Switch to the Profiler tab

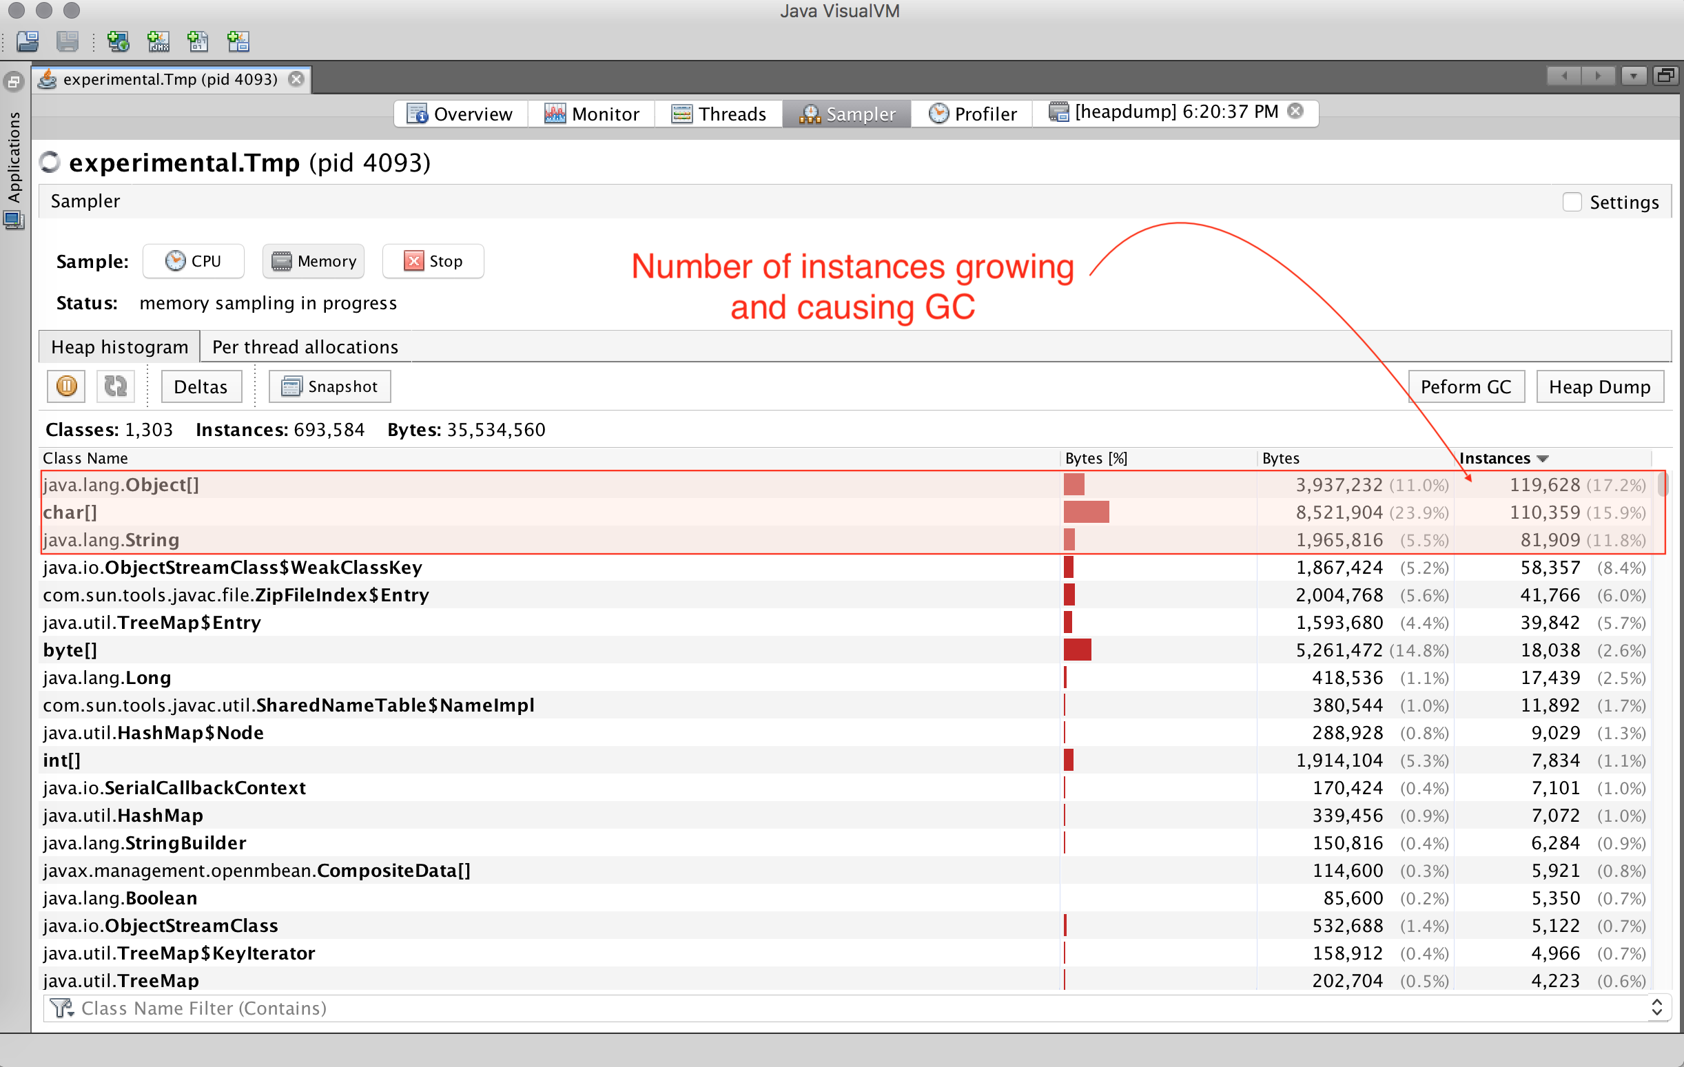click(x=972, y=113)
